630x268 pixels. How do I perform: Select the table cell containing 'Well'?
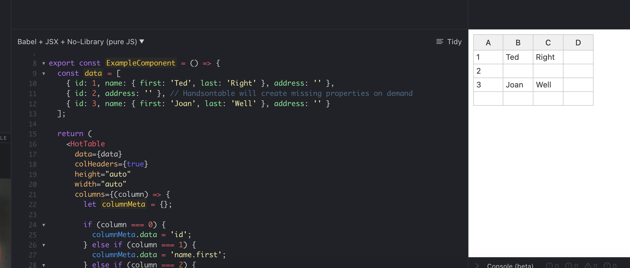coord(548,85)
